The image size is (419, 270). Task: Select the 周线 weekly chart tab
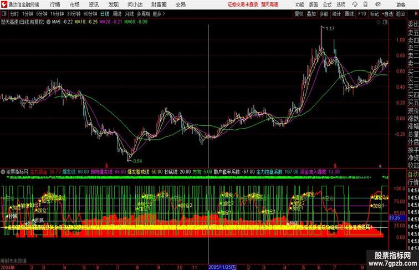pyautogui.click(x=117, y=14)
